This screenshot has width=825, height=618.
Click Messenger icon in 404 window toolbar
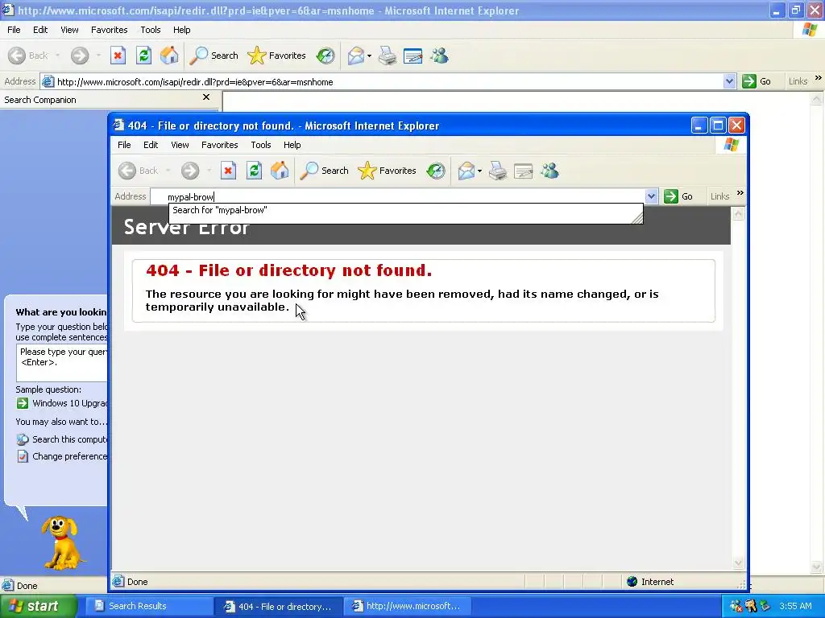click(549, 171)
